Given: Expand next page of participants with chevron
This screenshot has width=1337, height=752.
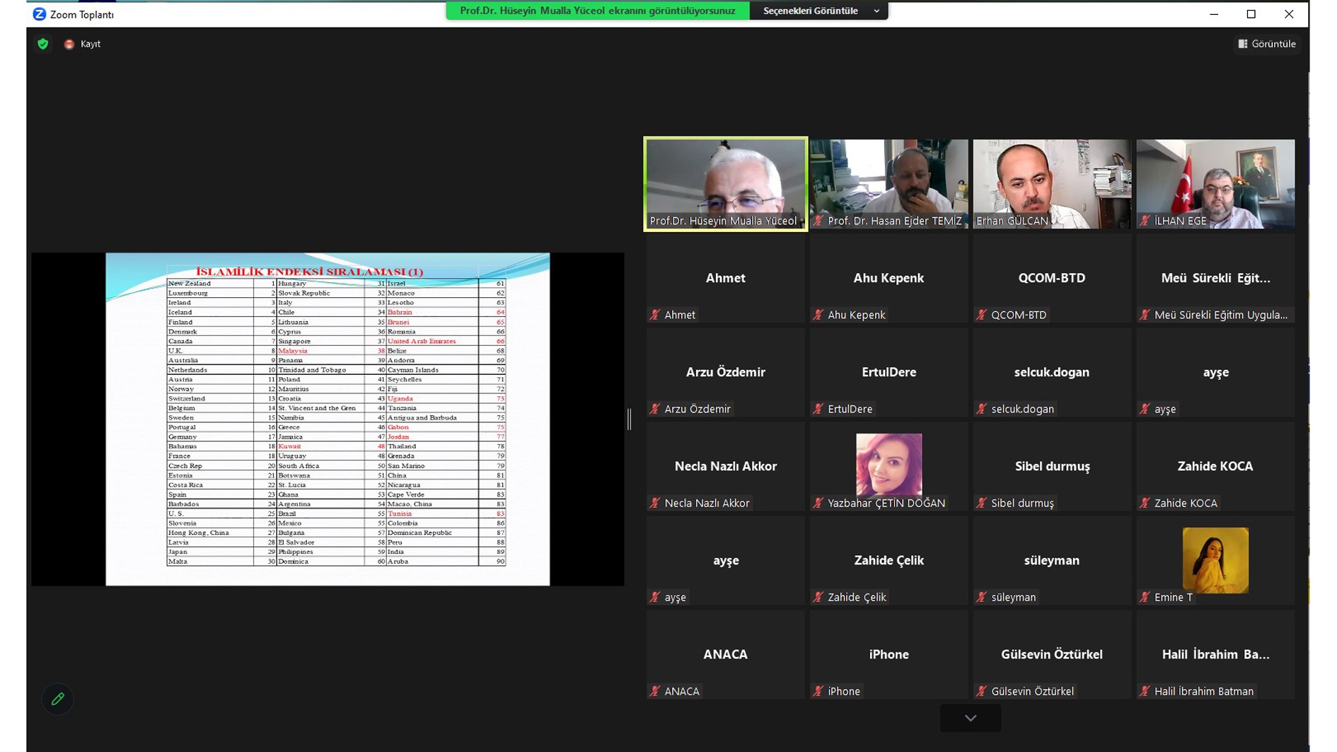Looking at the screenshot, I should pyautogui.click(x=970, y=718).
